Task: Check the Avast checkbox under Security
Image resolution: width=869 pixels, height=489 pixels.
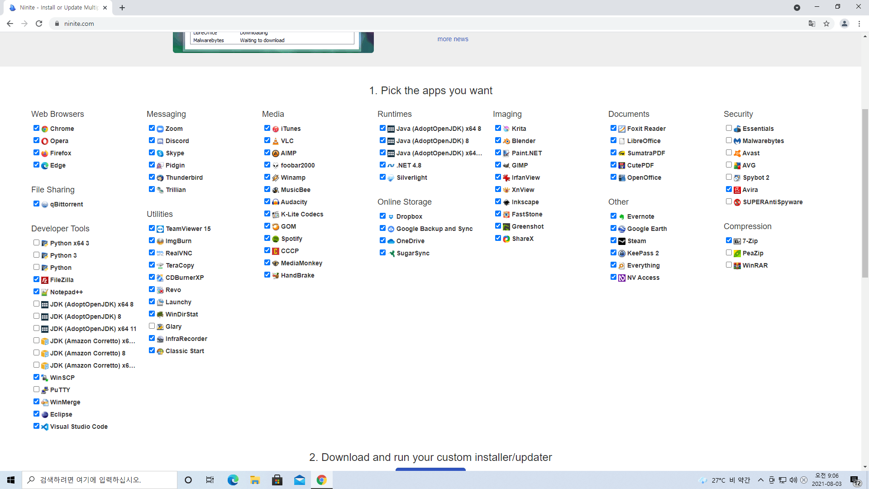Action: [x=729, y=153]
